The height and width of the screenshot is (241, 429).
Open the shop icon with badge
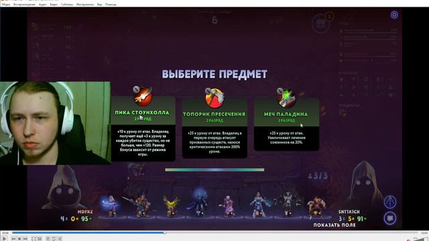(x=322, y=23)
